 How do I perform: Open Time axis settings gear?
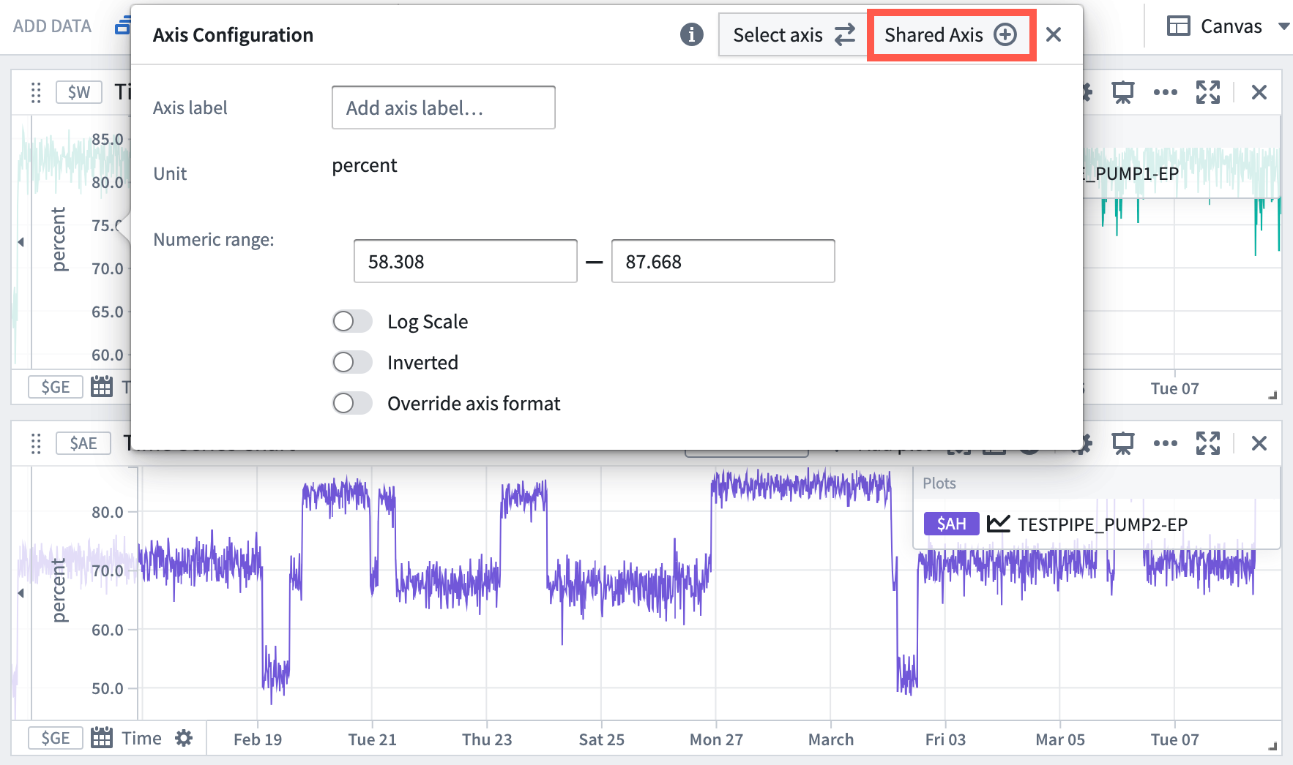184,738
